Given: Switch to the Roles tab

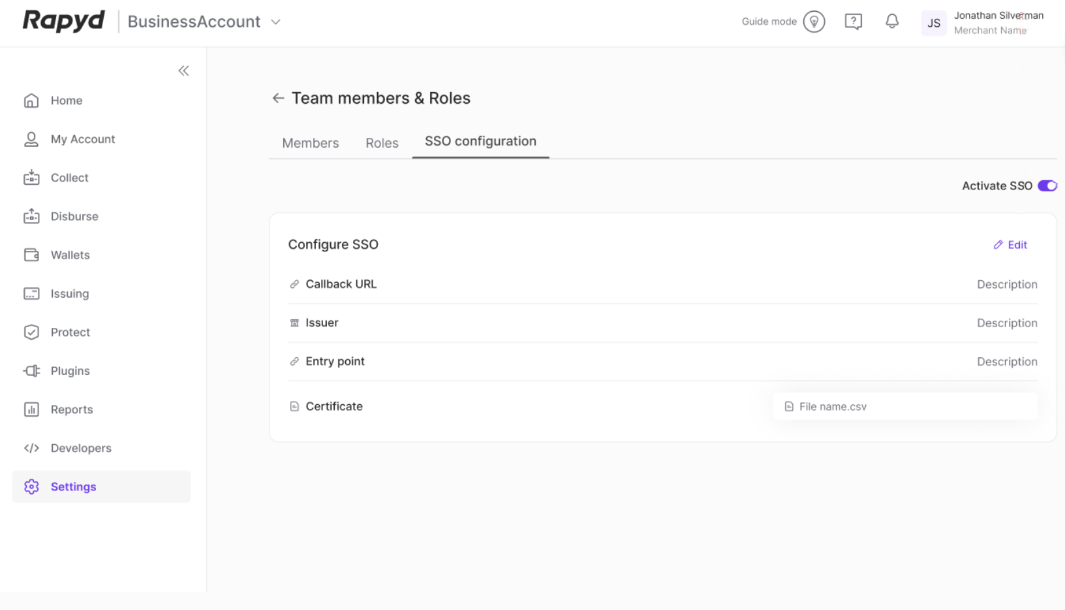Looking at the screenshot, I should point(382,143).
